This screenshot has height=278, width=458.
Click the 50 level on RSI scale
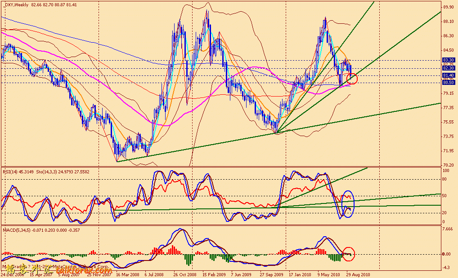coord(445,196)
